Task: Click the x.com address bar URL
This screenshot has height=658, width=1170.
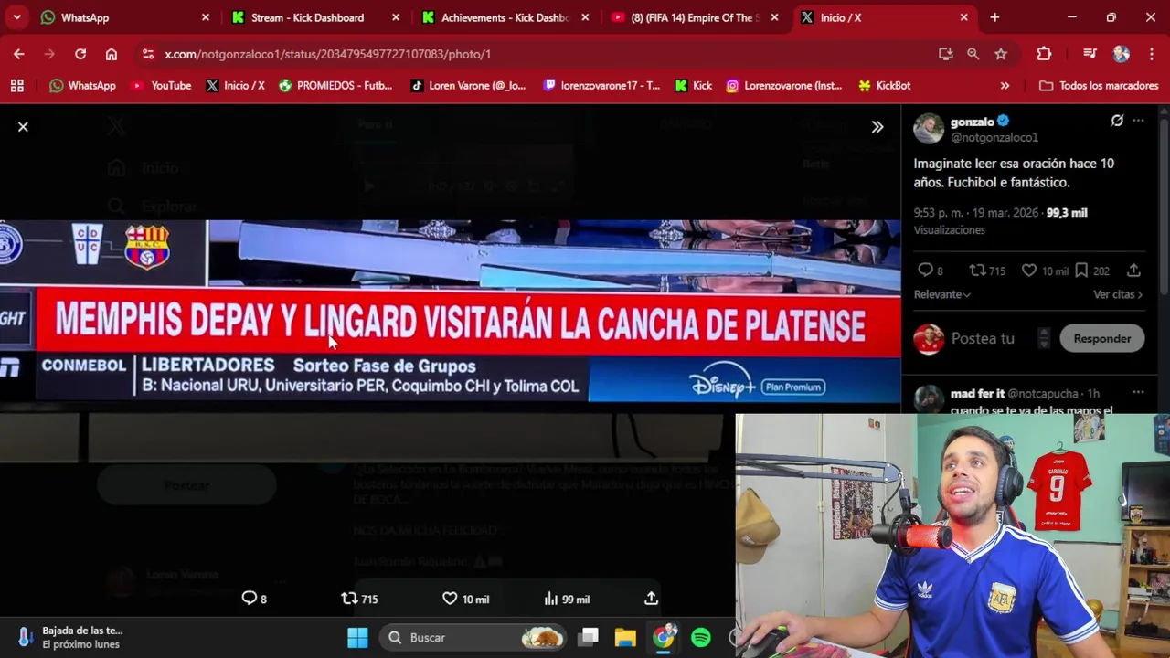Action: pyautogui.click(x=327, y=54)
